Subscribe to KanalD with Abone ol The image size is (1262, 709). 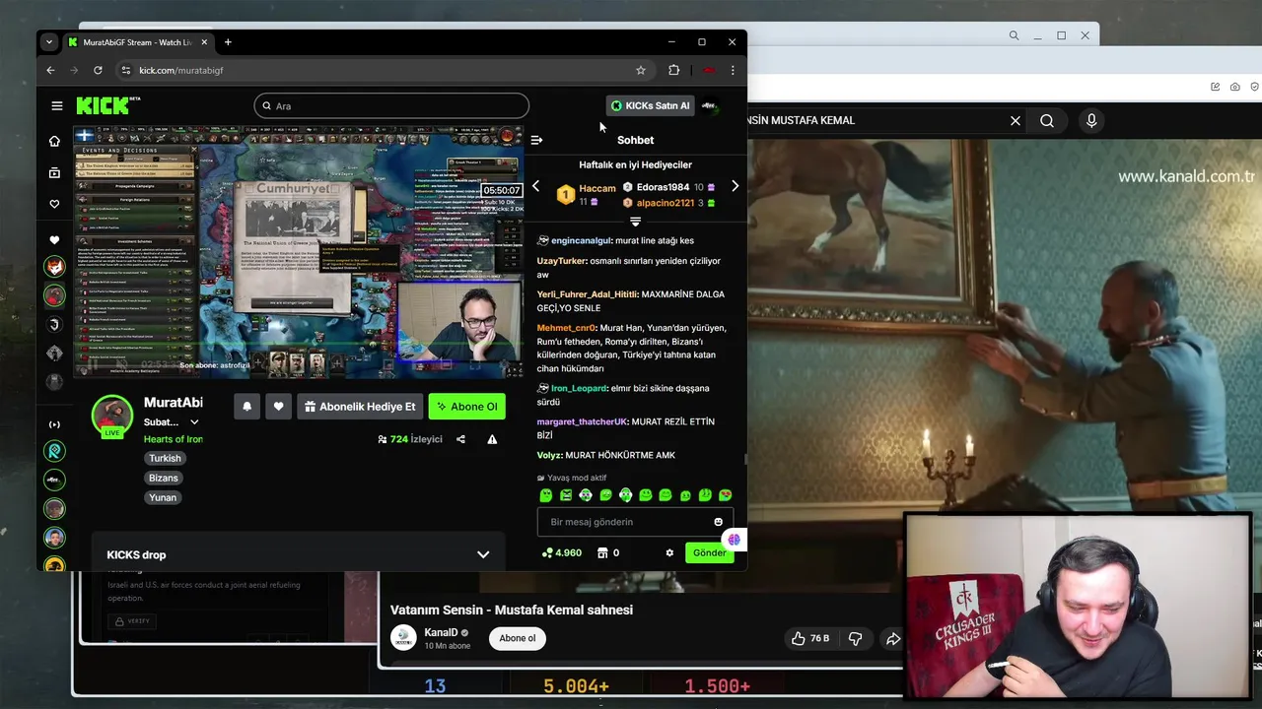click(x=517, y=638)
